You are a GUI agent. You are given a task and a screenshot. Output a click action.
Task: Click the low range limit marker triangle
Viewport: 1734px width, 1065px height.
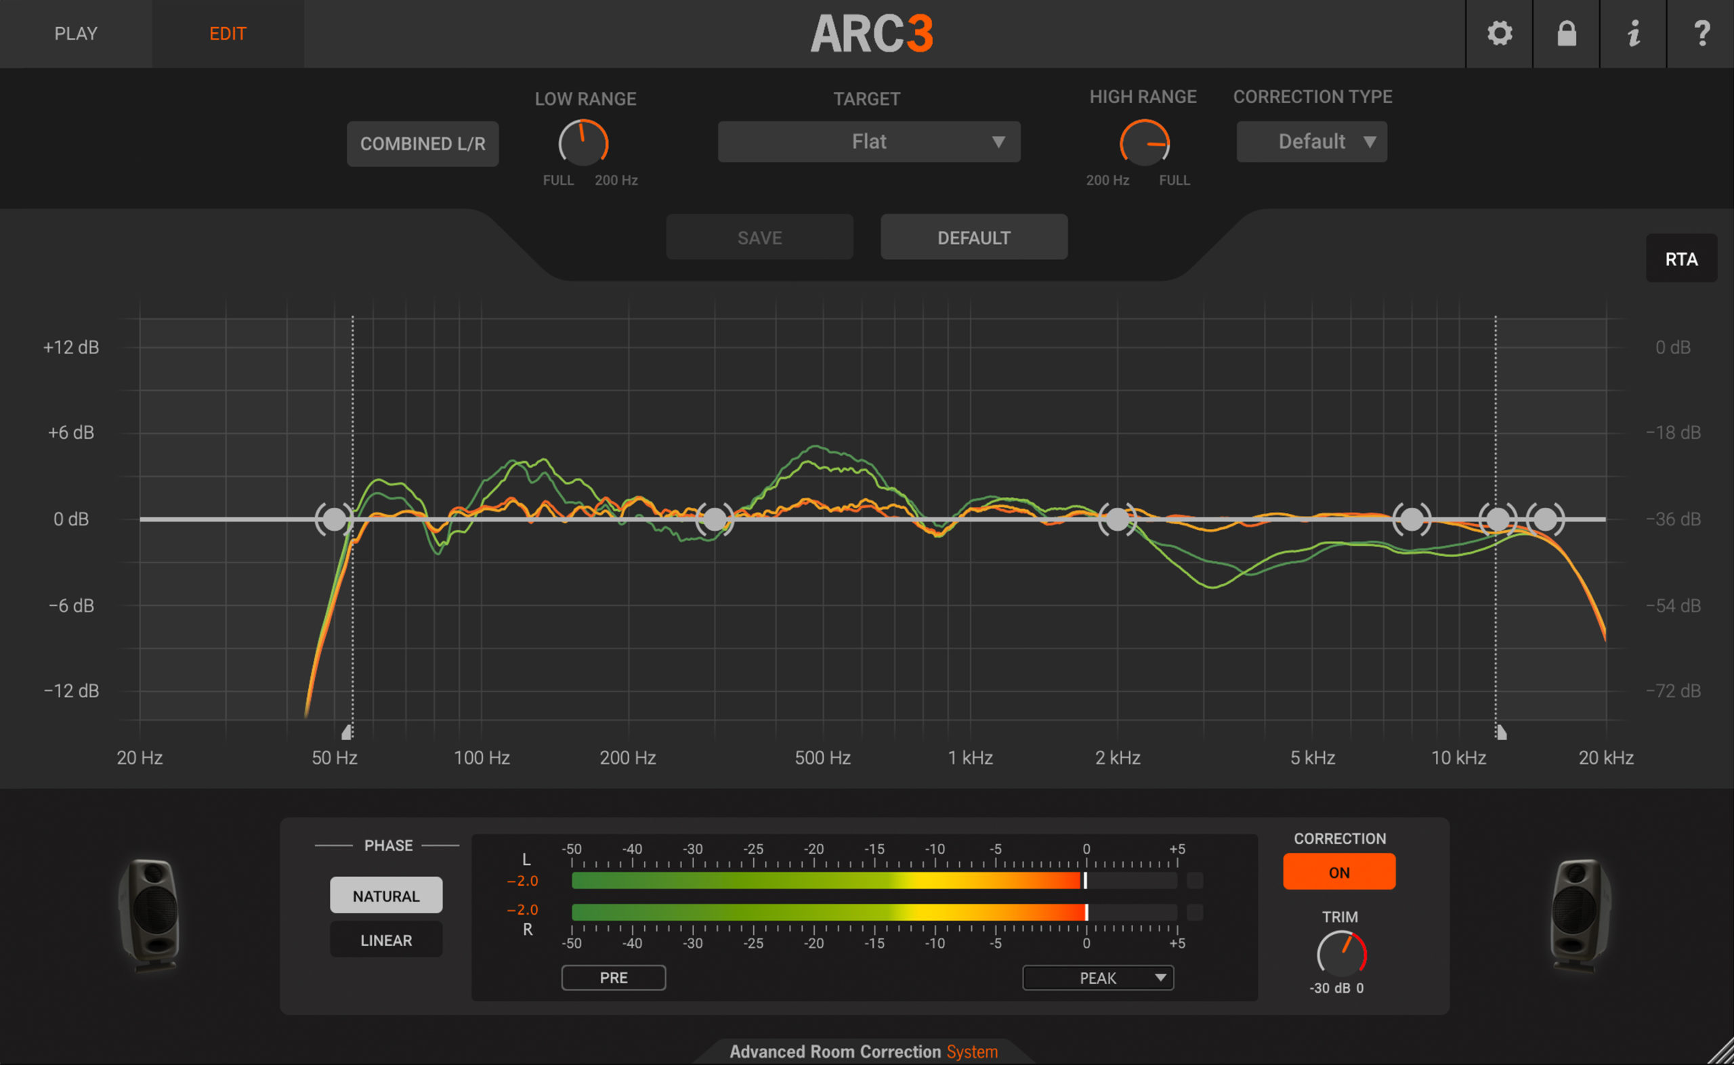click(346, 733)
